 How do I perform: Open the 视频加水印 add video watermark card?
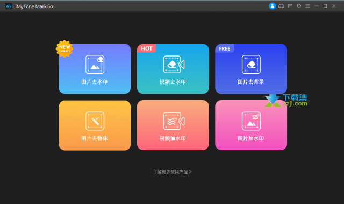click(173, 125)
